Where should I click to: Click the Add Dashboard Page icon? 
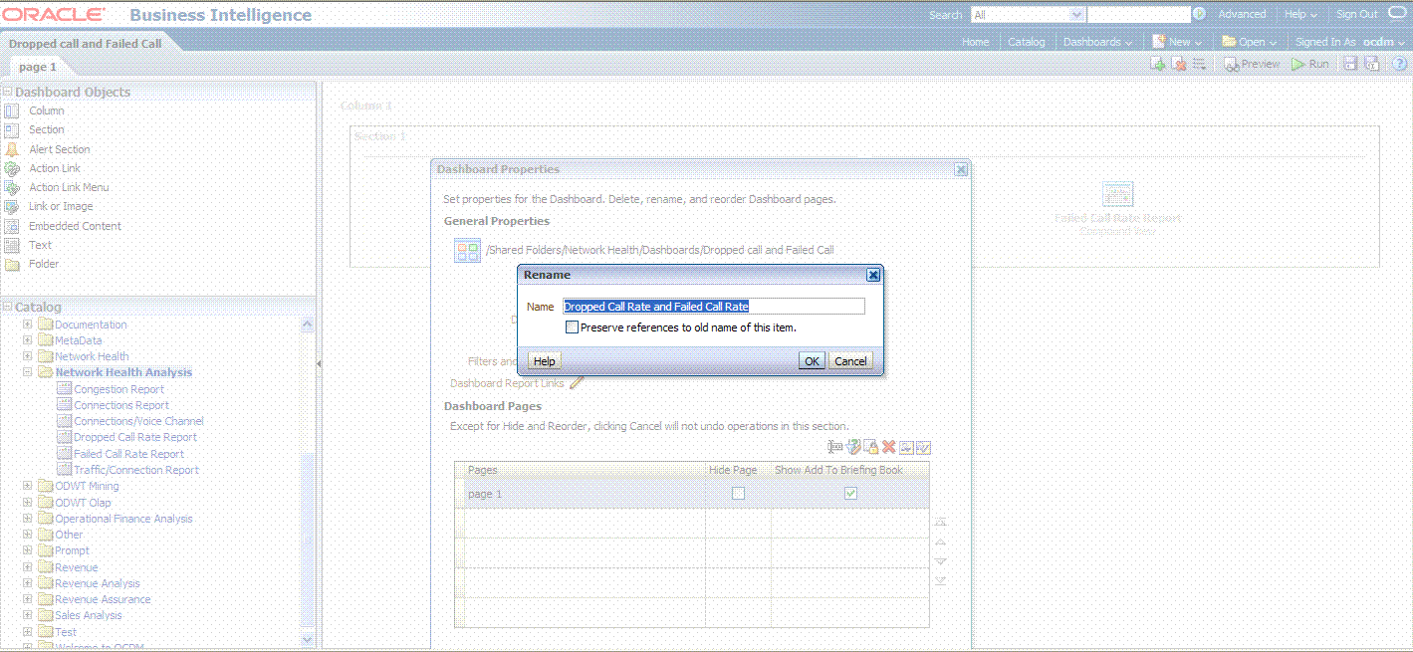pos(1158,64)
